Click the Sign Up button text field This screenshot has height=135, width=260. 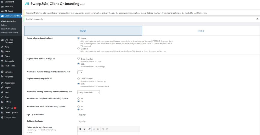[90, 115]
